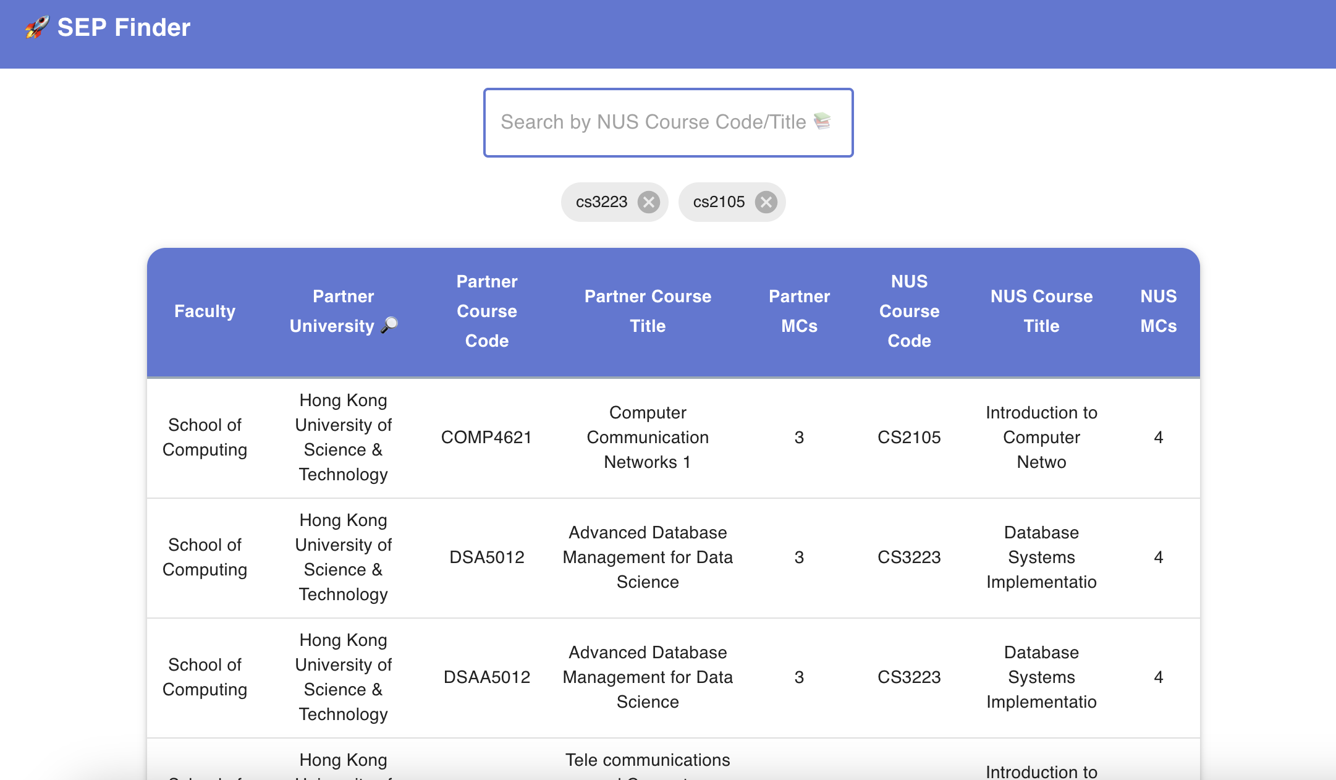This screenshot has width=1336, height=780.
Task: Click the SEP Finder title
Action: (124, 28)
